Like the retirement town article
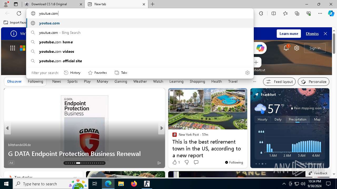The width and height of the screenshot is (337, 189). (x=175, y=162)
